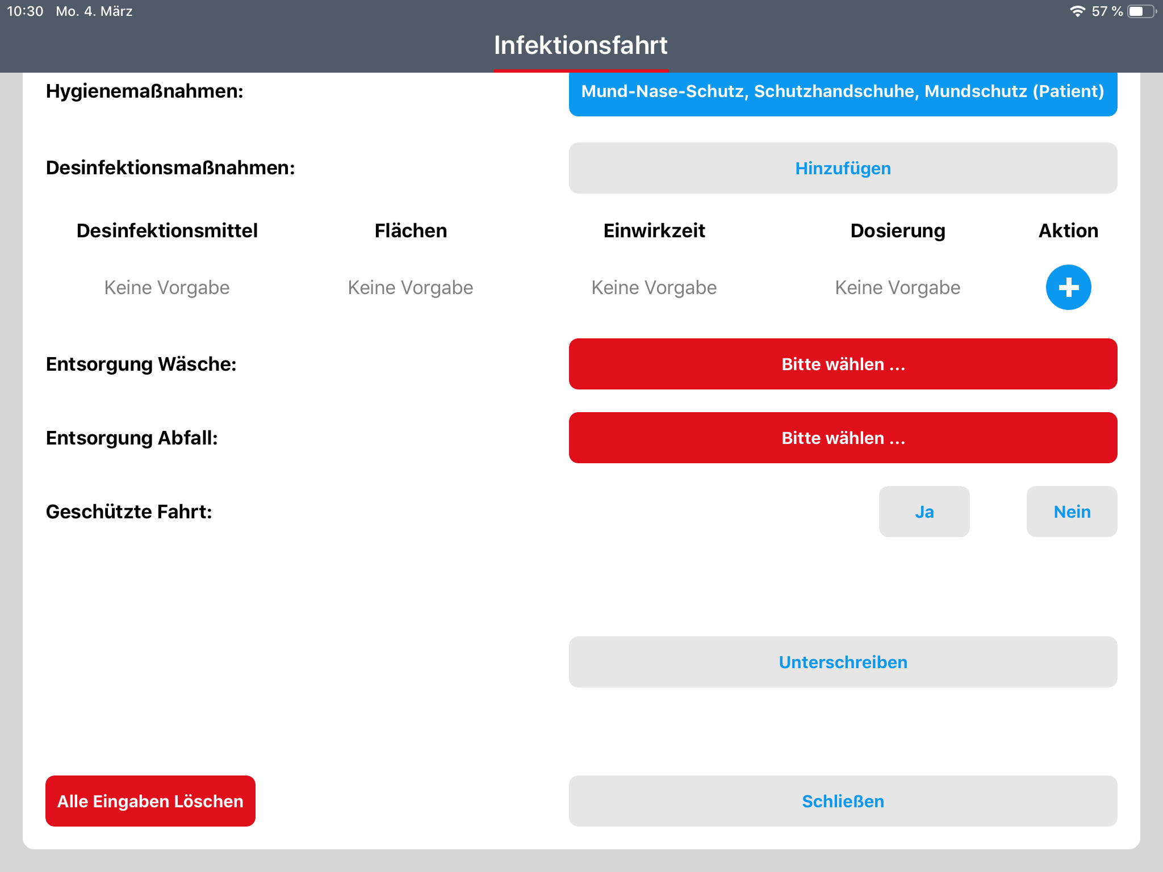The height and width of the screenshot is (872, 1163).
Task: Tap the Entsorgung Abfall label
Action: click(x=132, y=438)
